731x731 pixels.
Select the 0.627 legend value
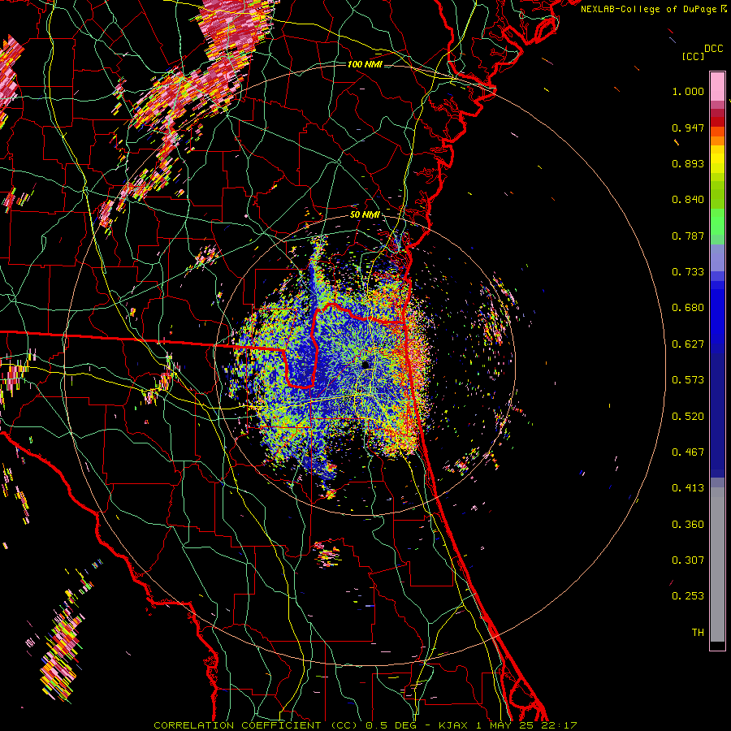tap(688, 344)
